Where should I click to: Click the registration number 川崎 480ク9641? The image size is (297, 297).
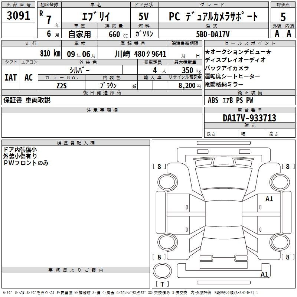point(140,53)
